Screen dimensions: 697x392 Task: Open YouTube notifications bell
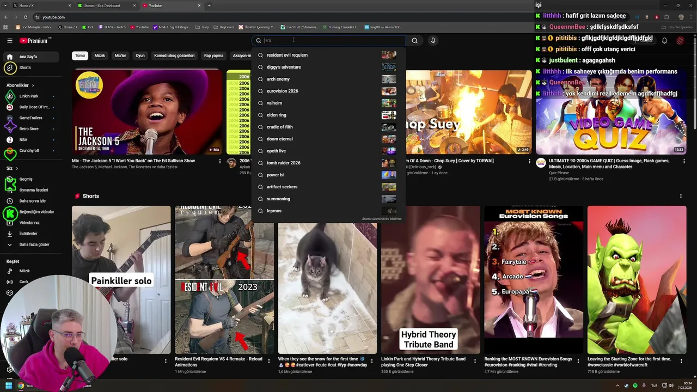[x=664, y=40]
